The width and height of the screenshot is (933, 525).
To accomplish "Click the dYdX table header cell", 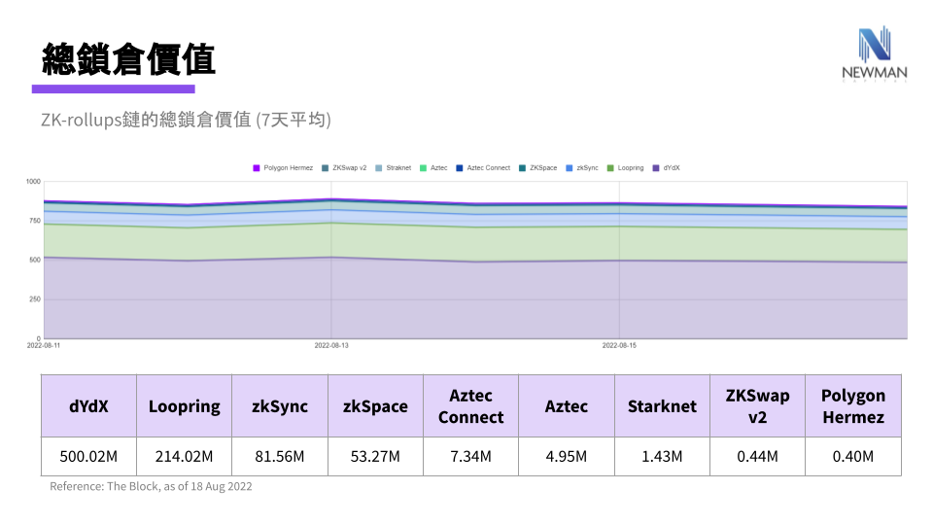I will (x=88, y=406).
